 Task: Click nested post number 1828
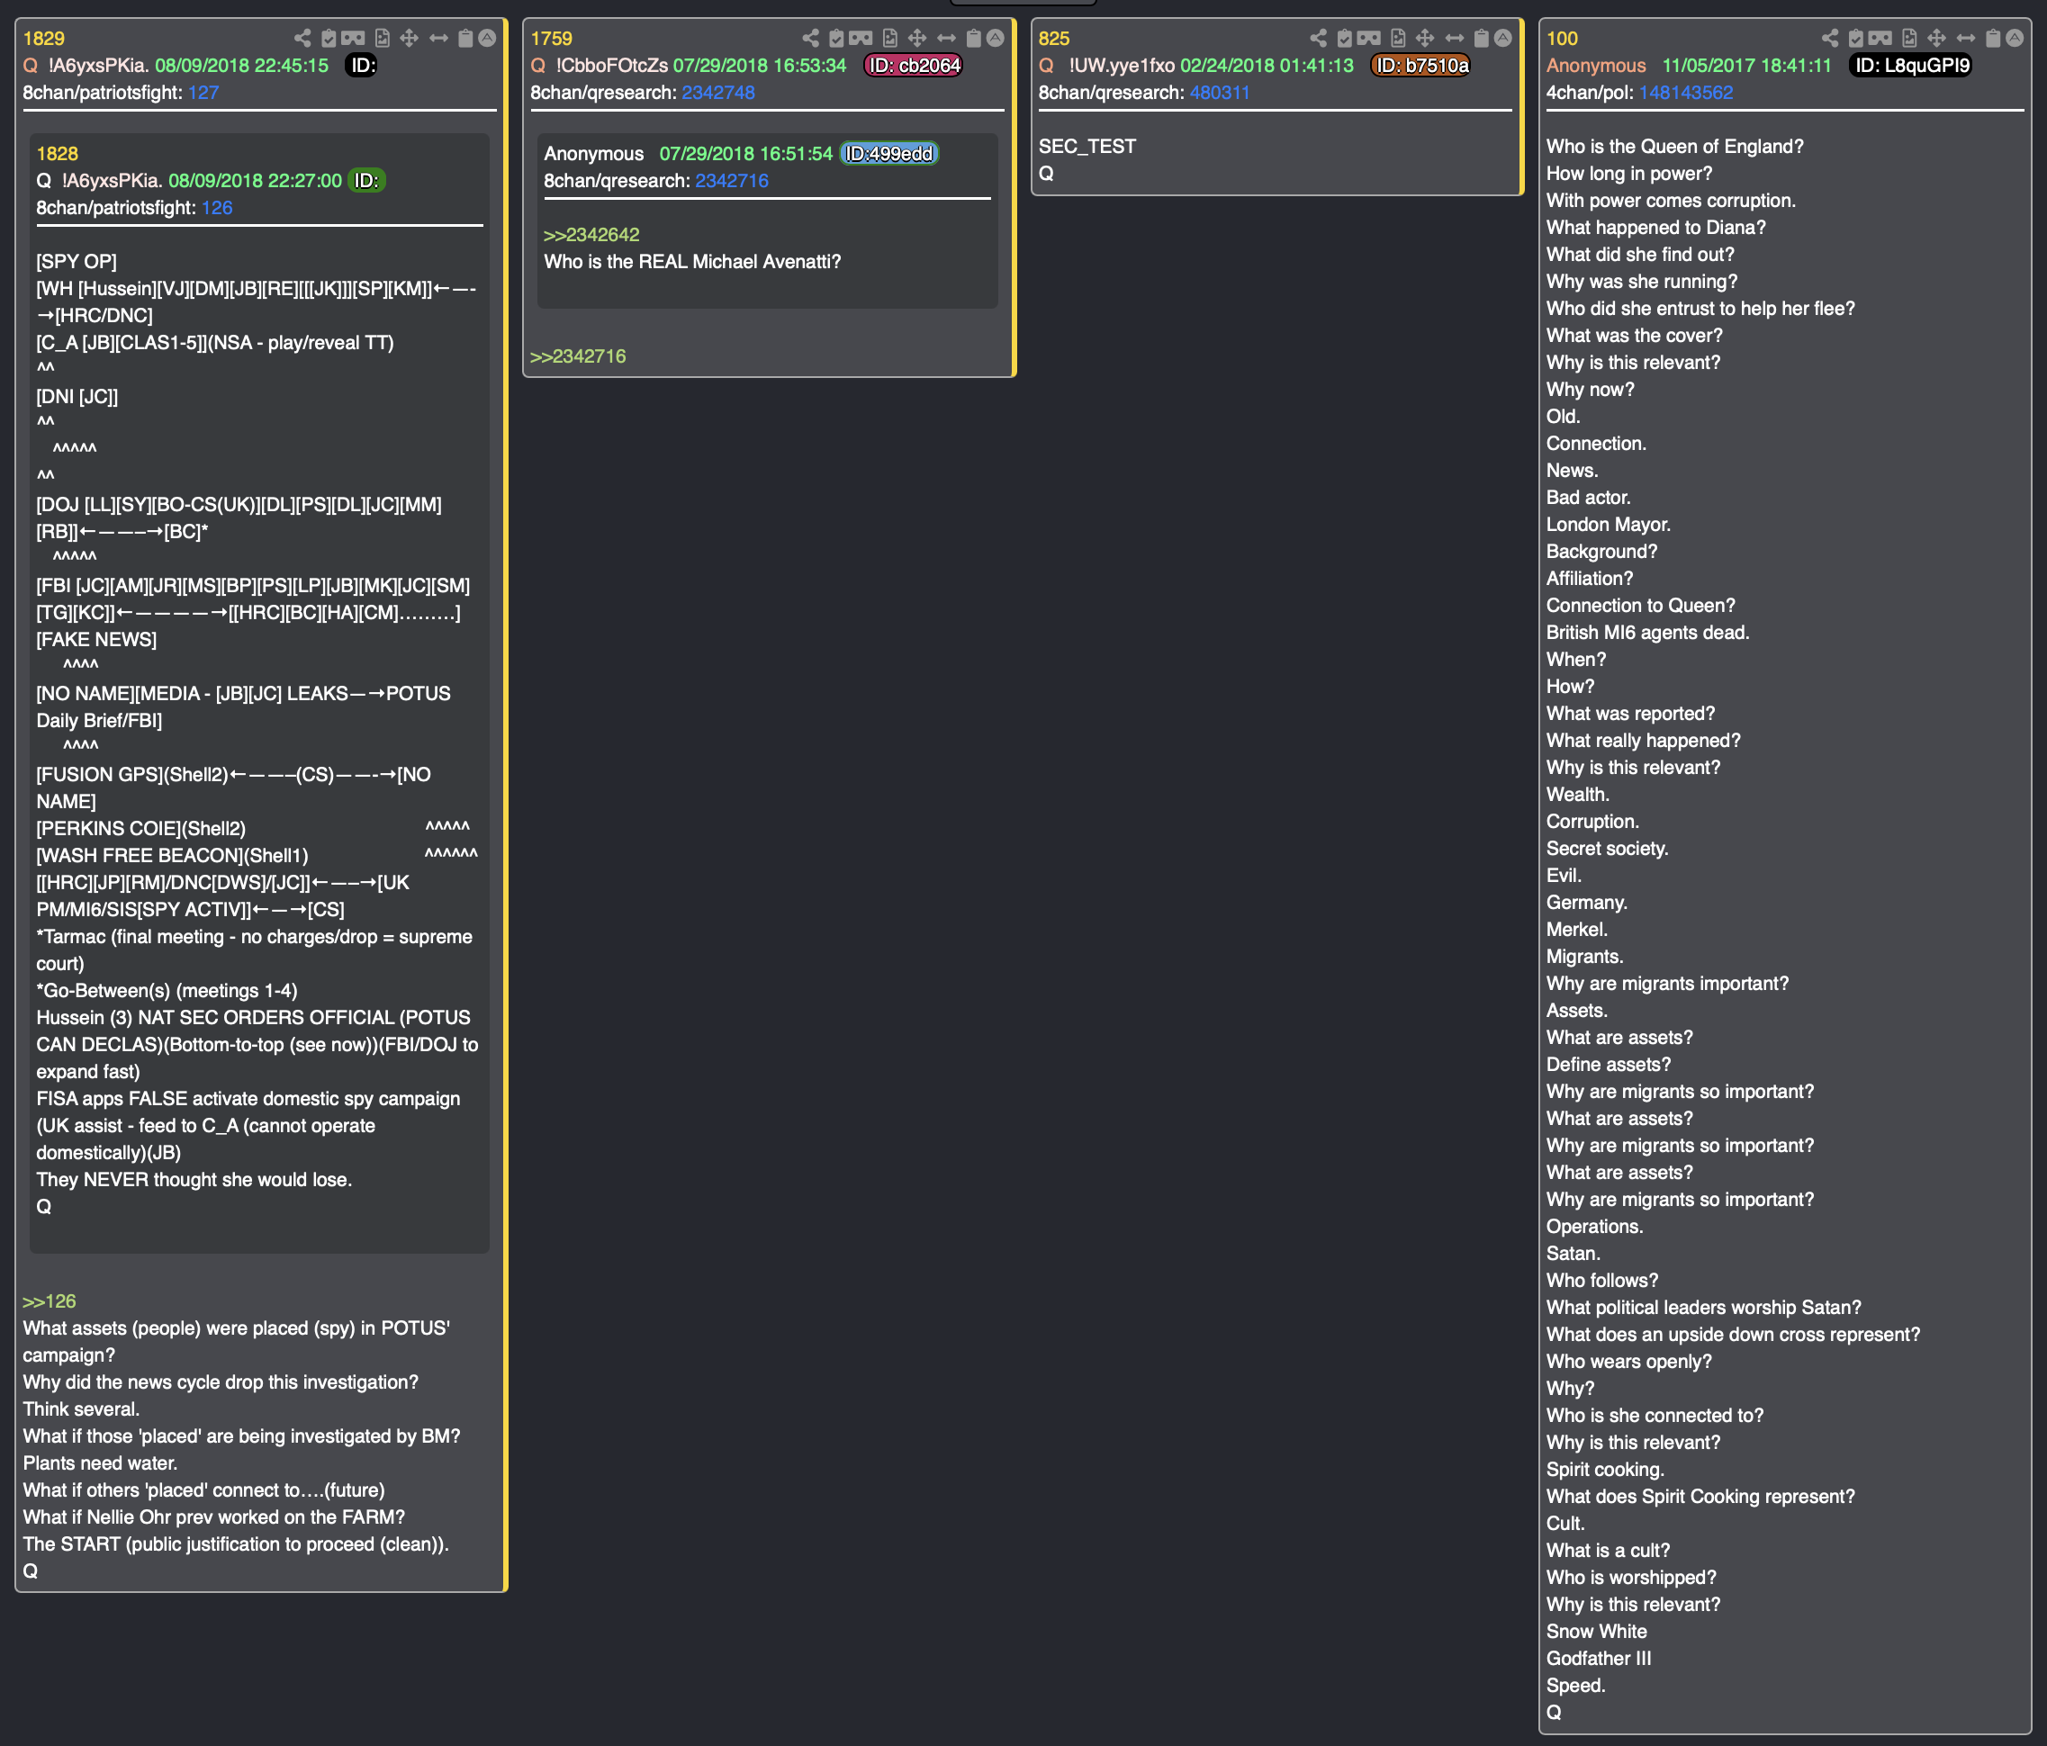(x=58, y=154)
